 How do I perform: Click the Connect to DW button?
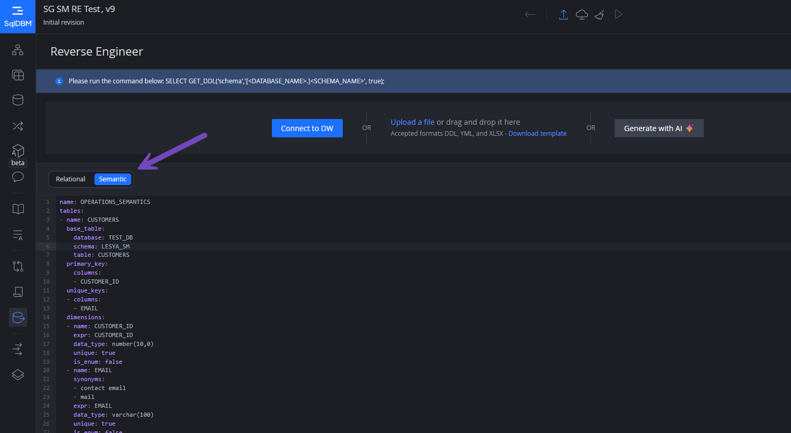click(307, 128)
